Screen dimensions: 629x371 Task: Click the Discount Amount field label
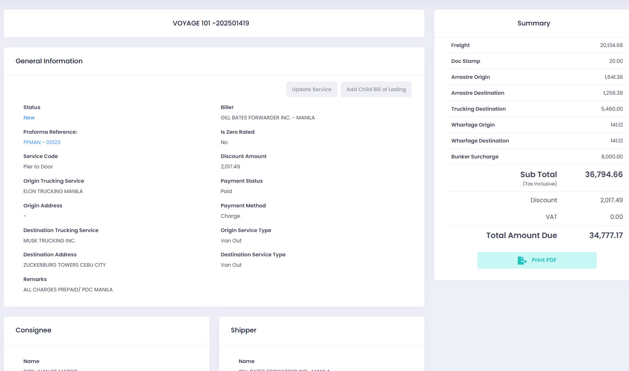click(x=244, y=156)
